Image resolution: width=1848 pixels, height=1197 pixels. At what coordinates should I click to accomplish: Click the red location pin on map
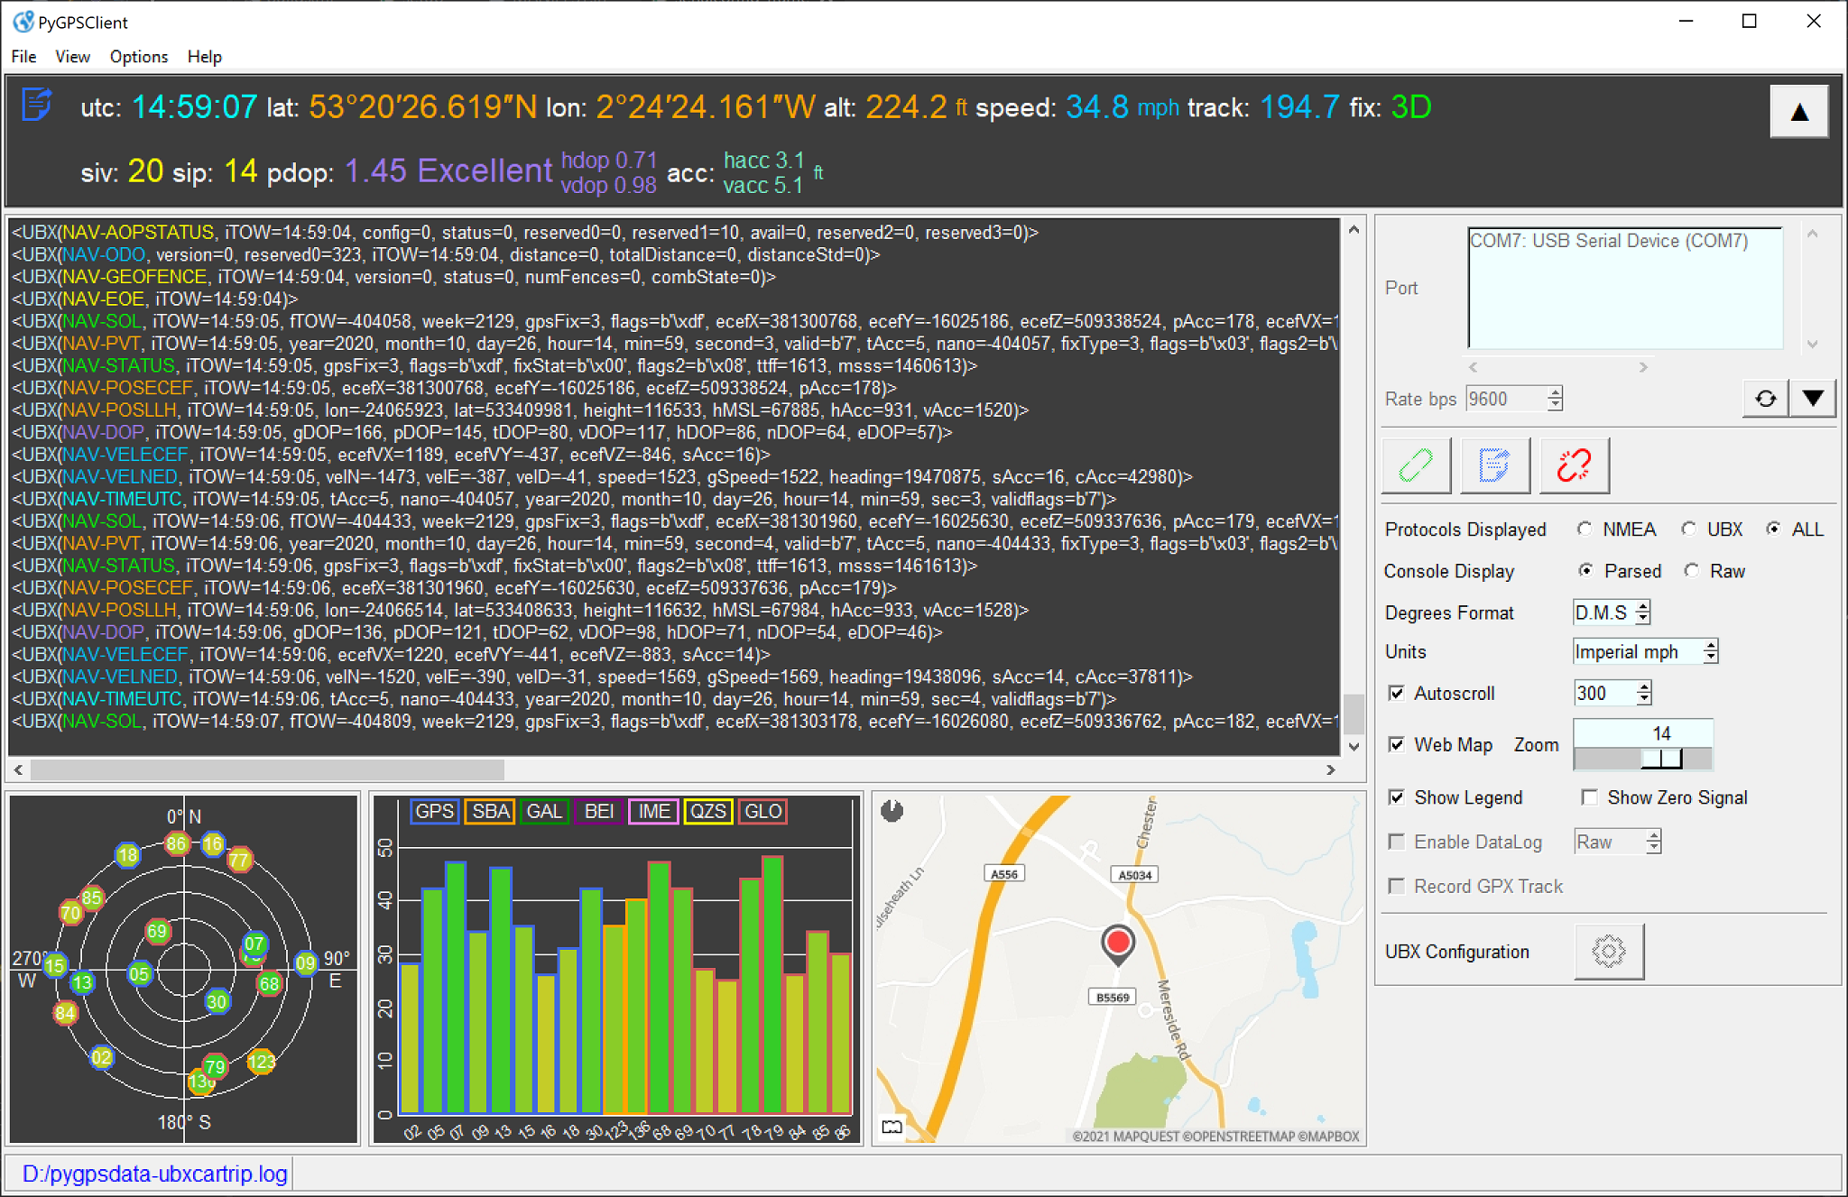(x=1117, y=944)
